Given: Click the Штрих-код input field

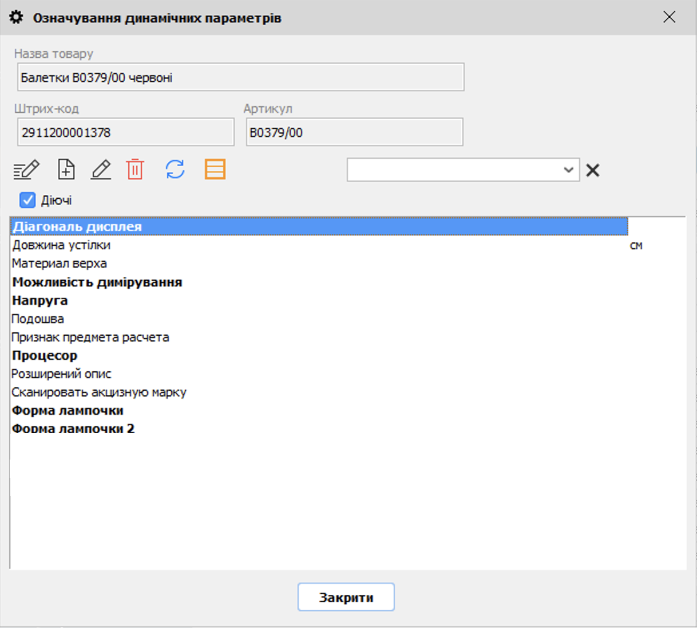Looking at the screenshot, I should (126, 132).
